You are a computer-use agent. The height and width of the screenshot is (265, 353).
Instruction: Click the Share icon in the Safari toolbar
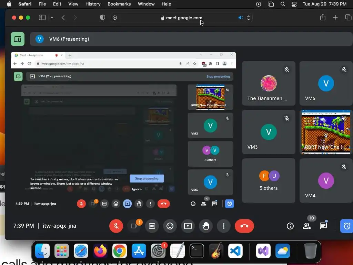pyautogui.click(x=323, y=17)
